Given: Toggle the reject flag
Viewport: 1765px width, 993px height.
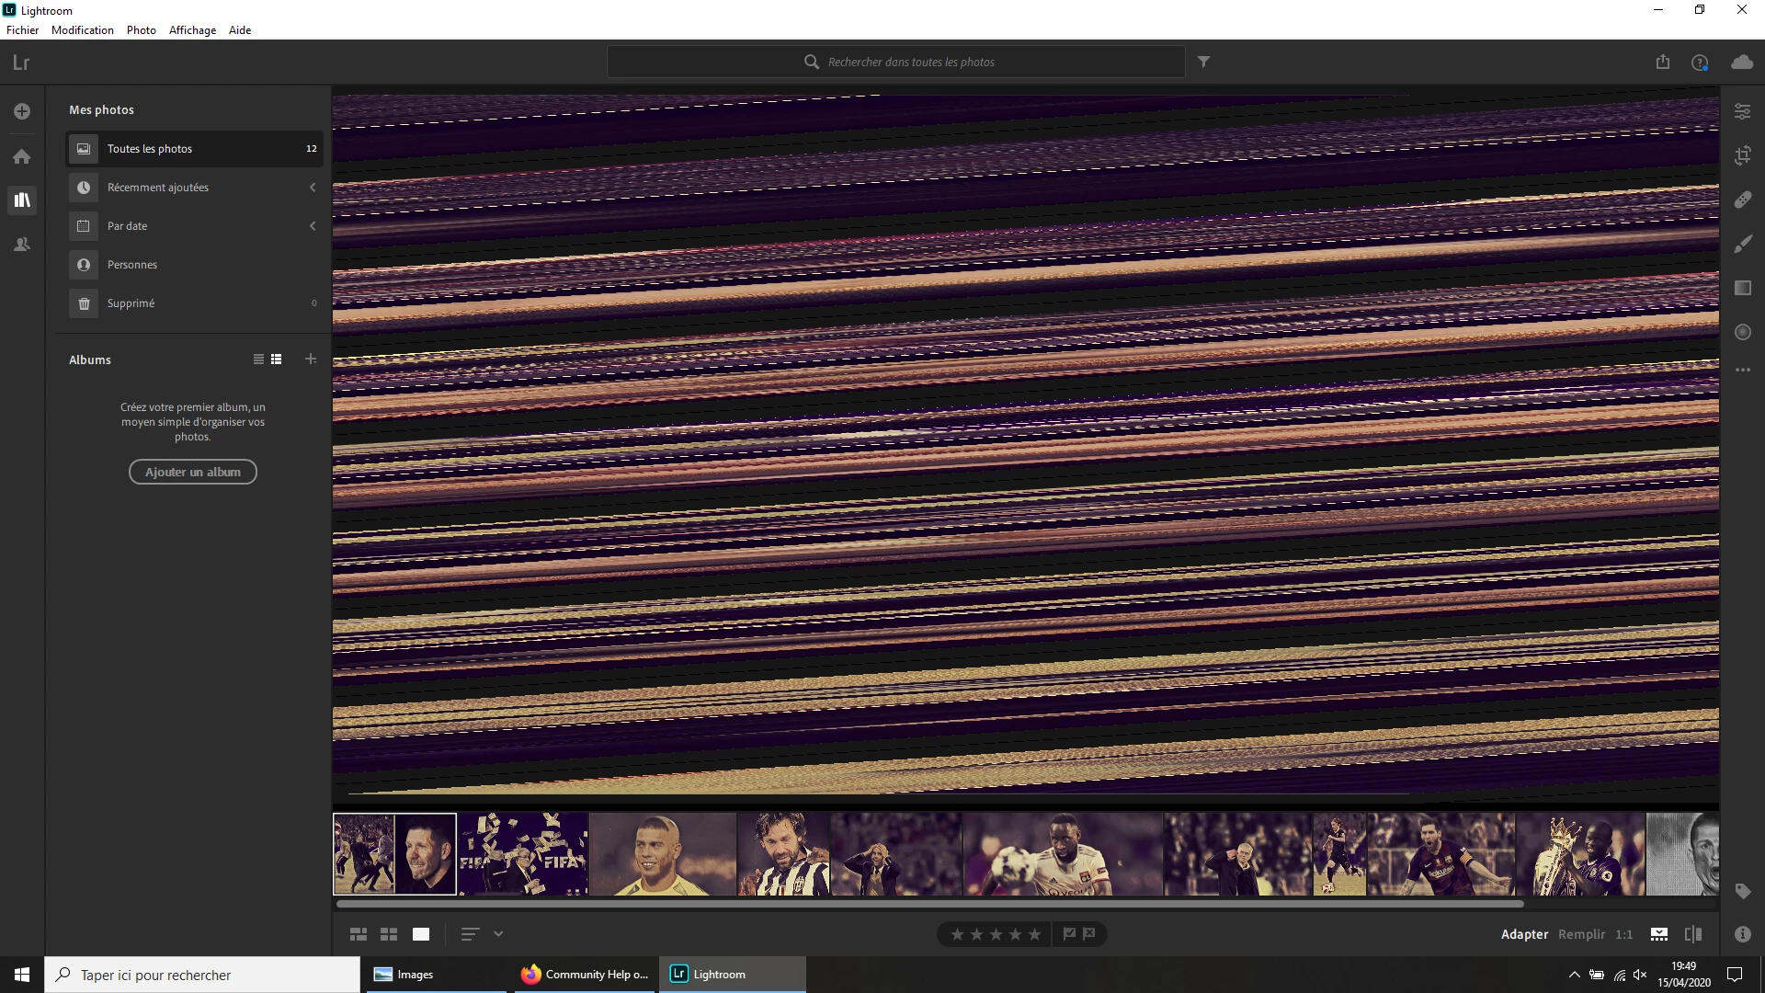Looking at the screenshot, I should tap(1089, 934).
